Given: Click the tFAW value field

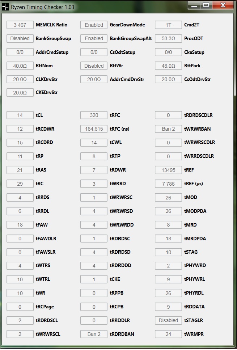Looking at the screenshot, I should click(x=20, y=225).
